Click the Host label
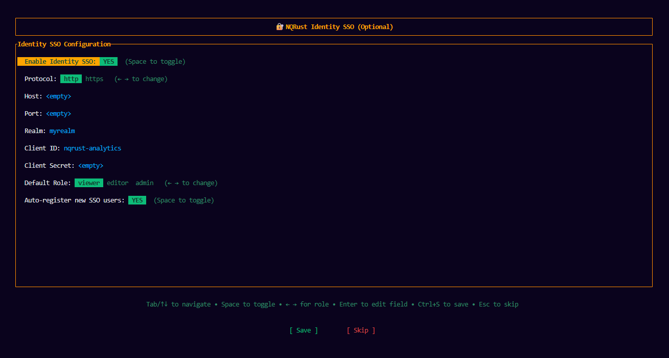Image resolution: width=669 pixels, height=358 pixels. [33, 96]
